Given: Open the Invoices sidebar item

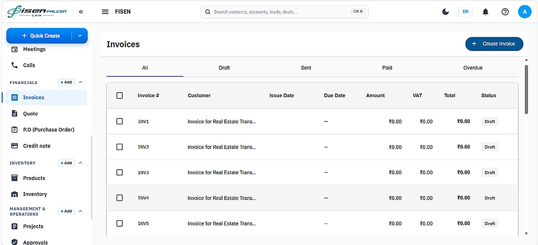Looking at the screenshot, I should (x=46, y=98).
